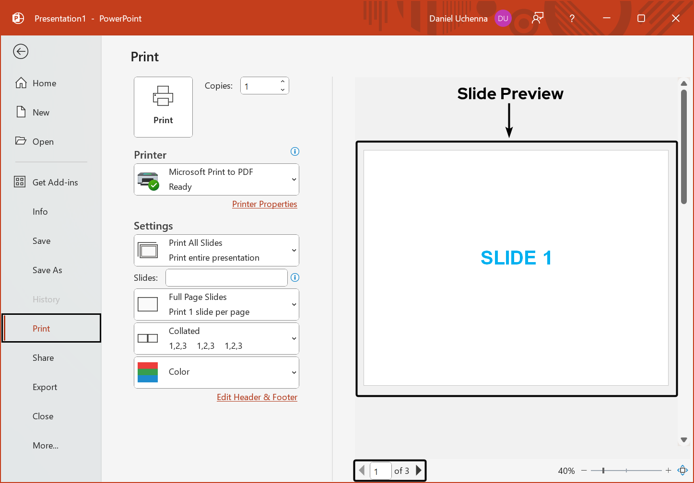The image size is (694, 483).
Task: Click the Slides range input field
Action: [226, 277]
